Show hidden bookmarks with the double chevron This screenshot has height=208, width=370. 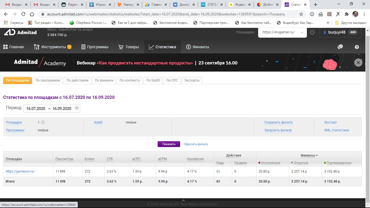(328, 23)
